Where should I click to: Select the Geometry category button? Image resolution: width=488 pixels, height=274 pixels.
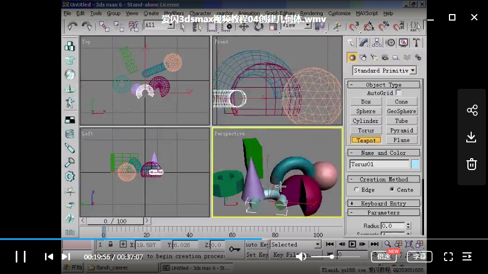click(x=352, y=57)
